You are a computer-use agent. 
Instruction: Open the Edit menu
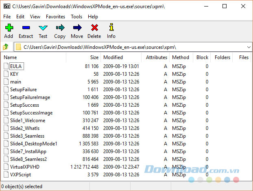pos(20,17)
